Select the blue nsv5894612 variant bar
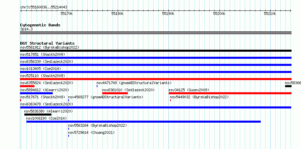 pos(36,93)
